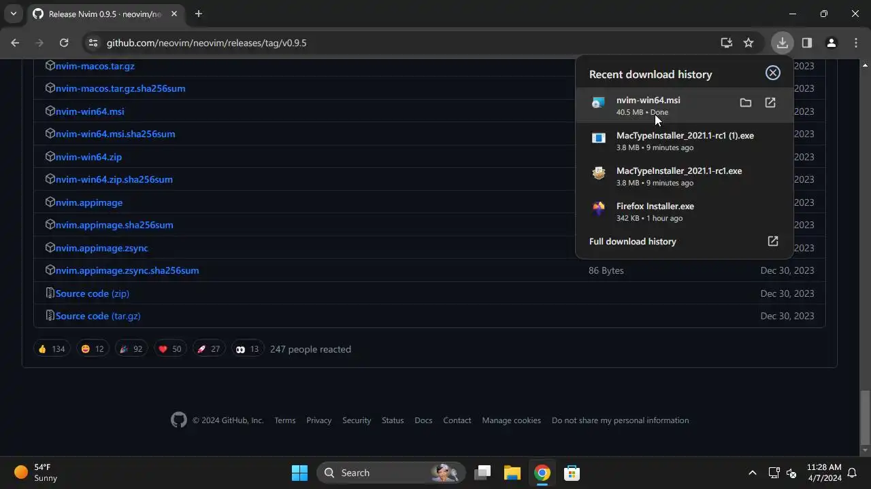The image size is (871, 489).
Task: Open the Windows Start menu
Action: pyautogui.click(x=299, y=473)
